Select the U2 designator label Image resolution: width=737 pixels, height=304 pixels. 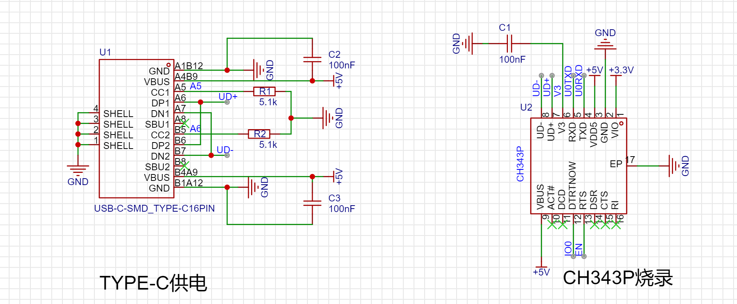(526, 108)
